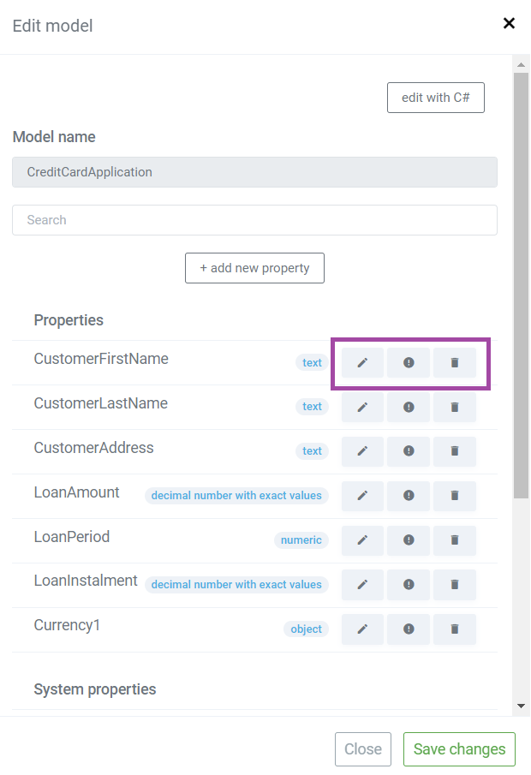
Task: Open info icon for LoanPeriod
Action: pos(409,540)
